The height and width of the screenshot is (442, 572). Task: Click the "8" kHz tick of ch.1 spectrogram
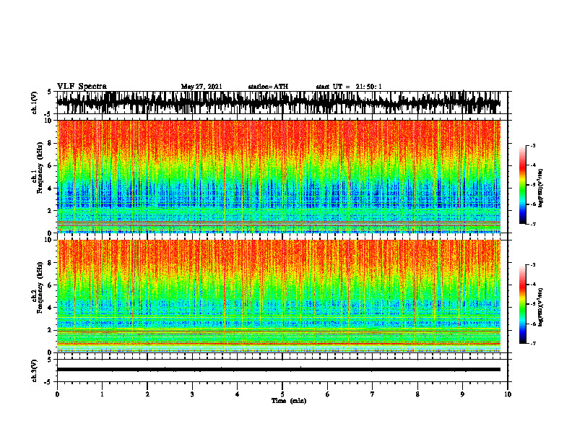pyautogui.click(x=51, y=143)
